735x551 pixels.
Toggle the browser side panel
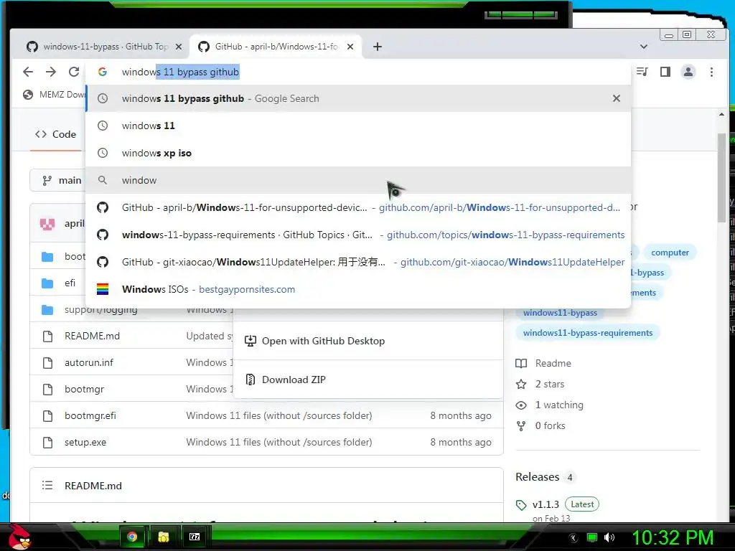[665, 72]
